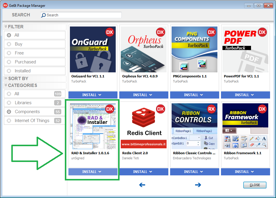This screenshot has width=276, height=198.
Task: Select the Free filter option
Action: point(35,53)
